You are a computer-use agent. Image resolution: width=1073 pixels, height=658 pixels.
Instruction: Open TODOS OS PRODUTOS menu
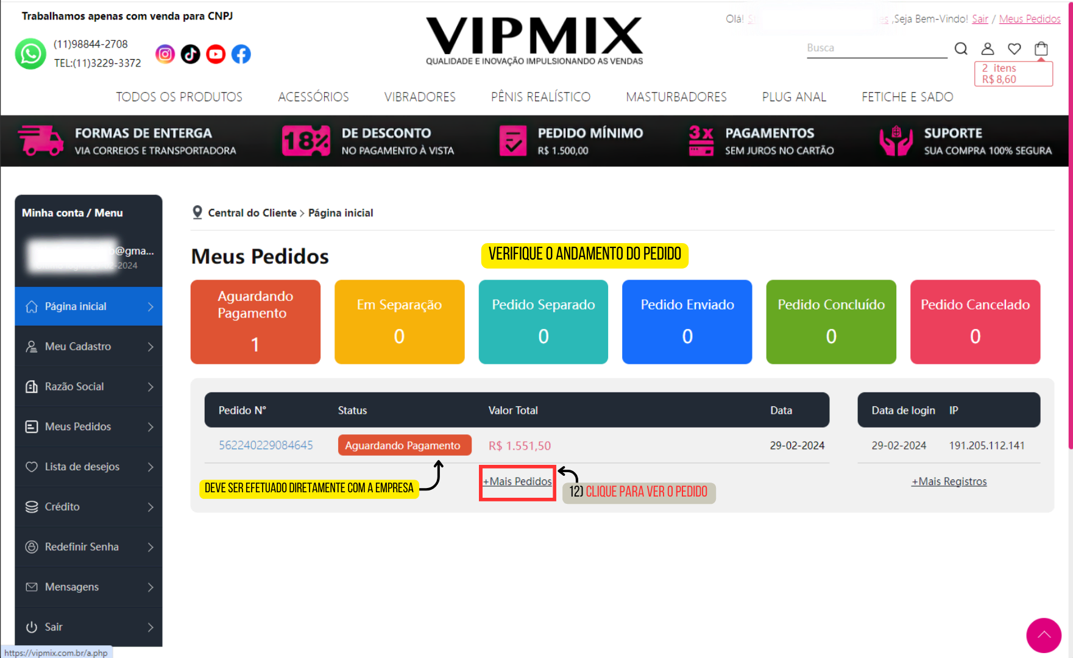coord(179,97)
